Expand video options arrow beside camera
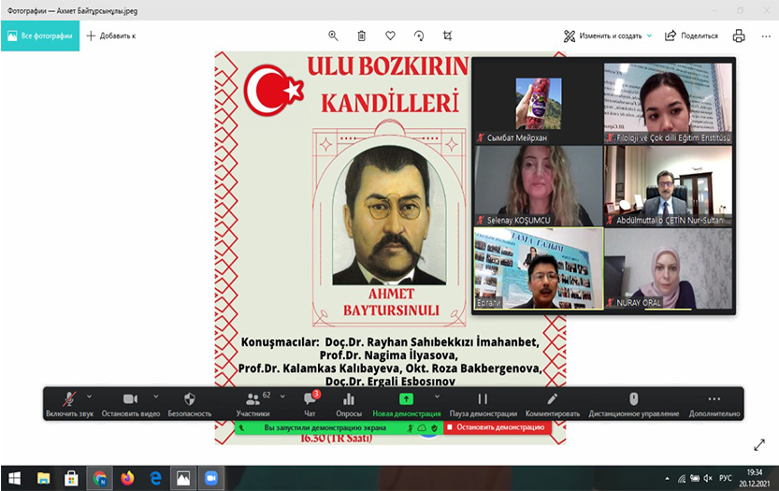Viewport: 779px width, 491px height. click(x=155, y=397)
